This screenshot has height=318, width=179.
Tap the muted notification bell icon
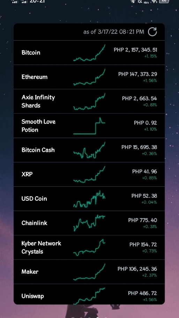140,1
